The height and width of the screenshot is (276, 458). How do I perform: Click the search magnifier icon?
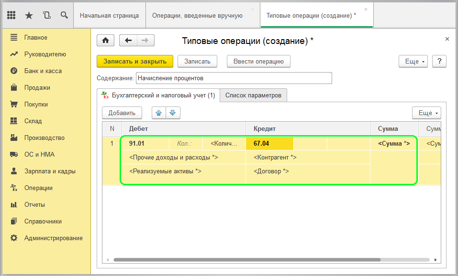(64, 15)
